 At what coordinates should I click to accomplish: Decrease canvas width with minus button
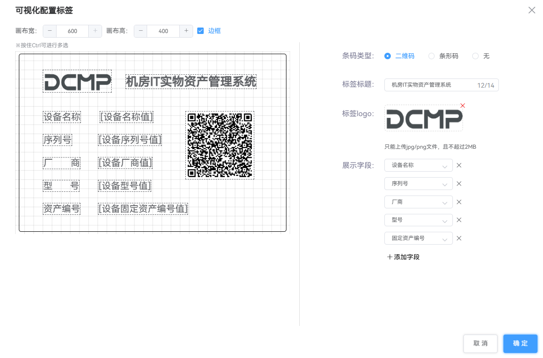[x=50, y=31]
